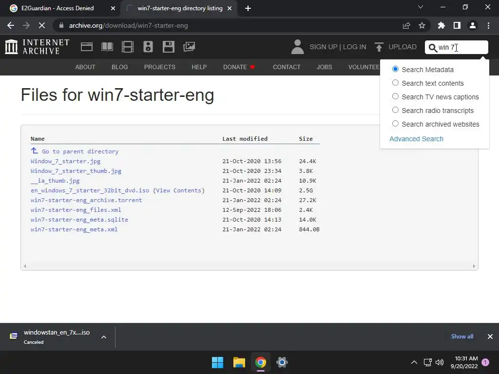The height and width of the screenshot is (374, 499).
Task: Bookmark this page with the star
Action: pyautogui.click(x=422, y=25)
